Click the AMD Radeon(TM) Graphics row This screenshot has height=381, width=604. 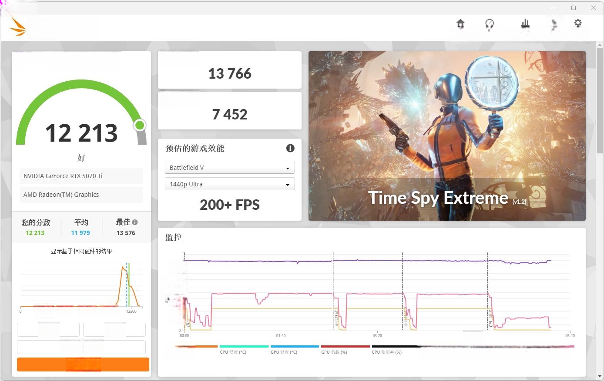click(81, 195)
